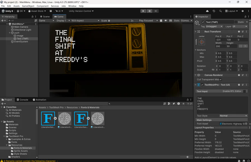Open the Window menu
Screen dimensions: 251x162
72,6
